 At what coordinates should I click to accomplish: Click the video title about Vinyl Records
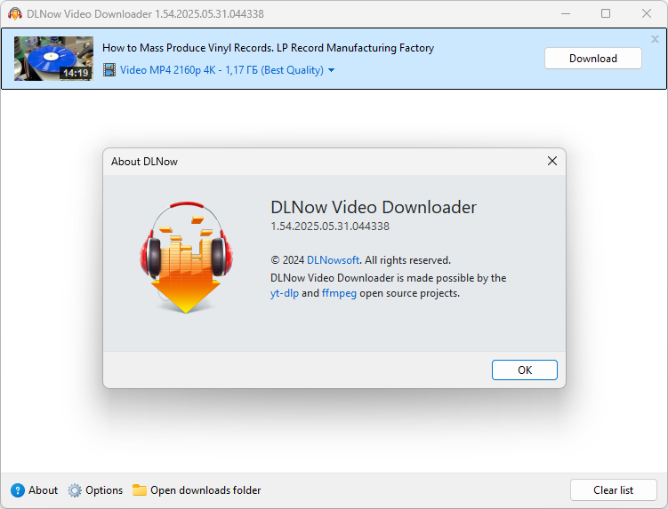click(268, 48)
